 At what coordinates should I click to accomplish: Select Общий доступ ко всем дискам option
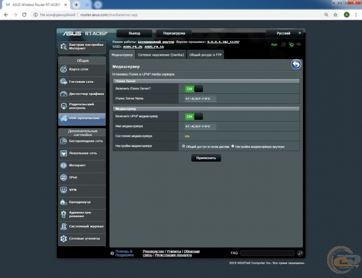coord(183,147)
